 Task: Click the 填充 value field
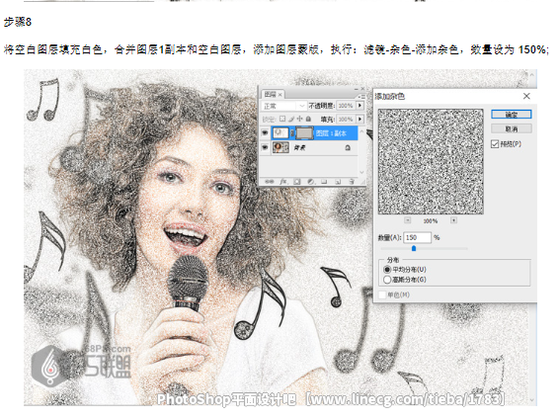tap(346, 119)
